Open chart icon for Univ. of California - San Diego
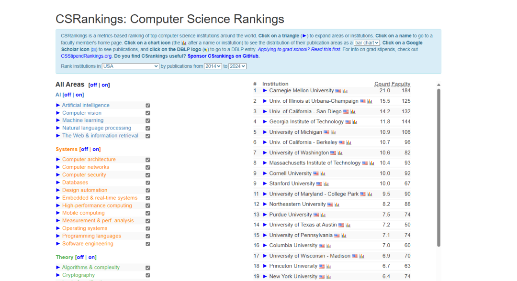The width and height of the screenshot is (517, 281). point(353,112)
